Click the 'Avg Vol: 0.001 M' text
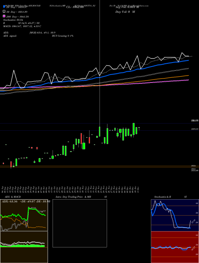The width and height of the screenshot is (199, 263). 127,7
